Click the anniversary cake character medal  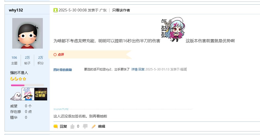pyautogui.click(x=28, y=94)
